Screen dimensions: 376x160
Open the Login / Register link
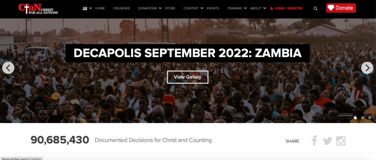pyautogui.click(x=286, y=8)
